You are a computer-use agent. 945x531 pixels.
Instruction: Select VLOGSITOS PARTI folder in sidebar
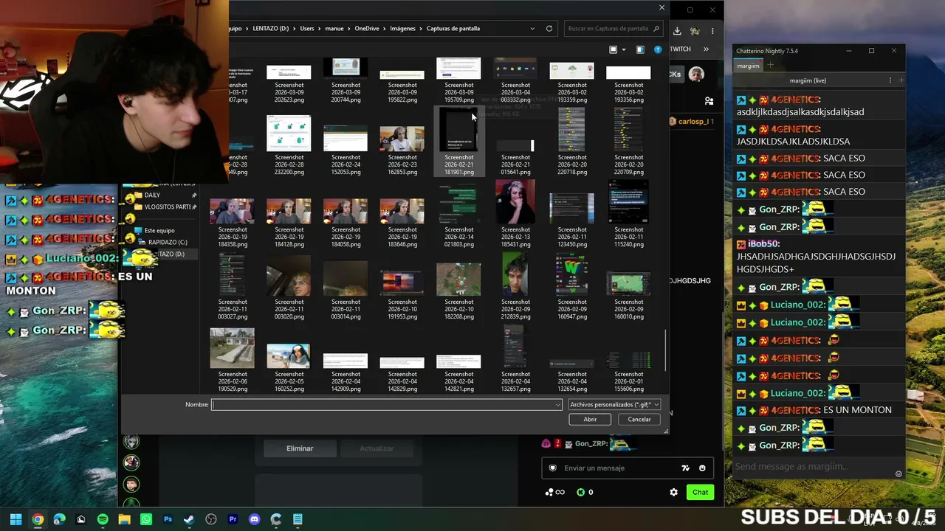pos(167,207)
